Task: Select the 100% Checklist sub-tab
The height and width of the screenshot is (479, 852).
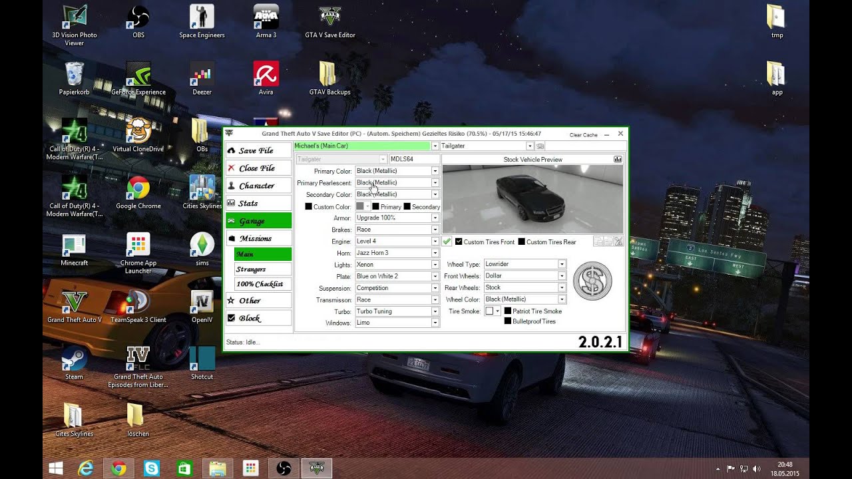Action: coord(263,283)
